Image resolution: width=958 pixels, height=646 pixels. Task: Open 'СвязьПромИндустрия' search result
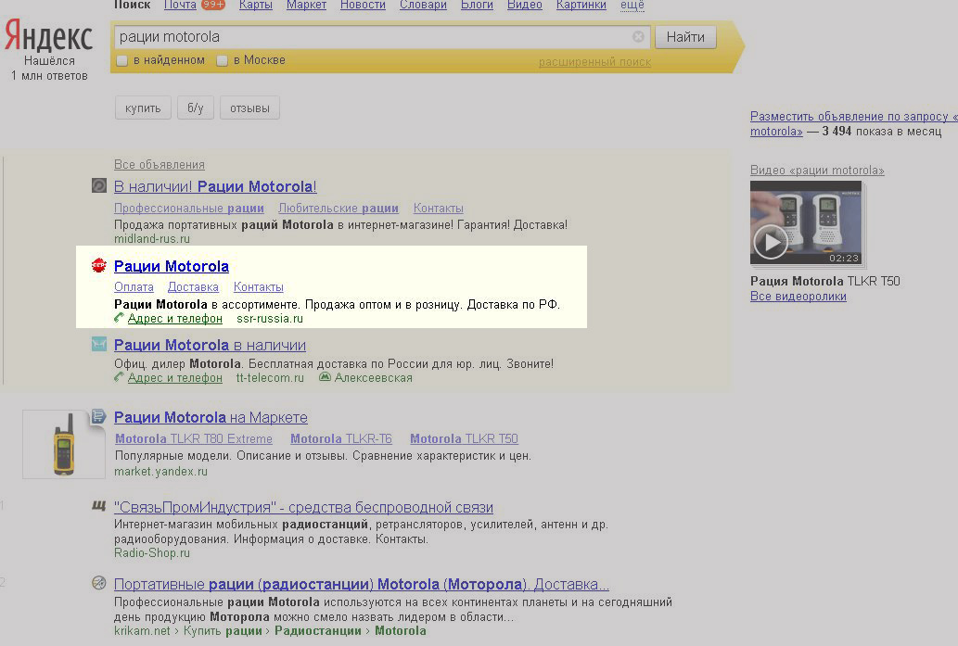coord(303,507)
